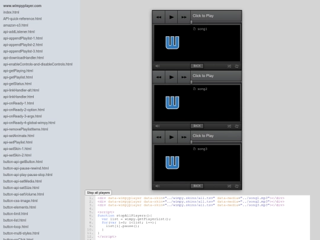Toggle shuffle in the song2 player

click(229, 126)
